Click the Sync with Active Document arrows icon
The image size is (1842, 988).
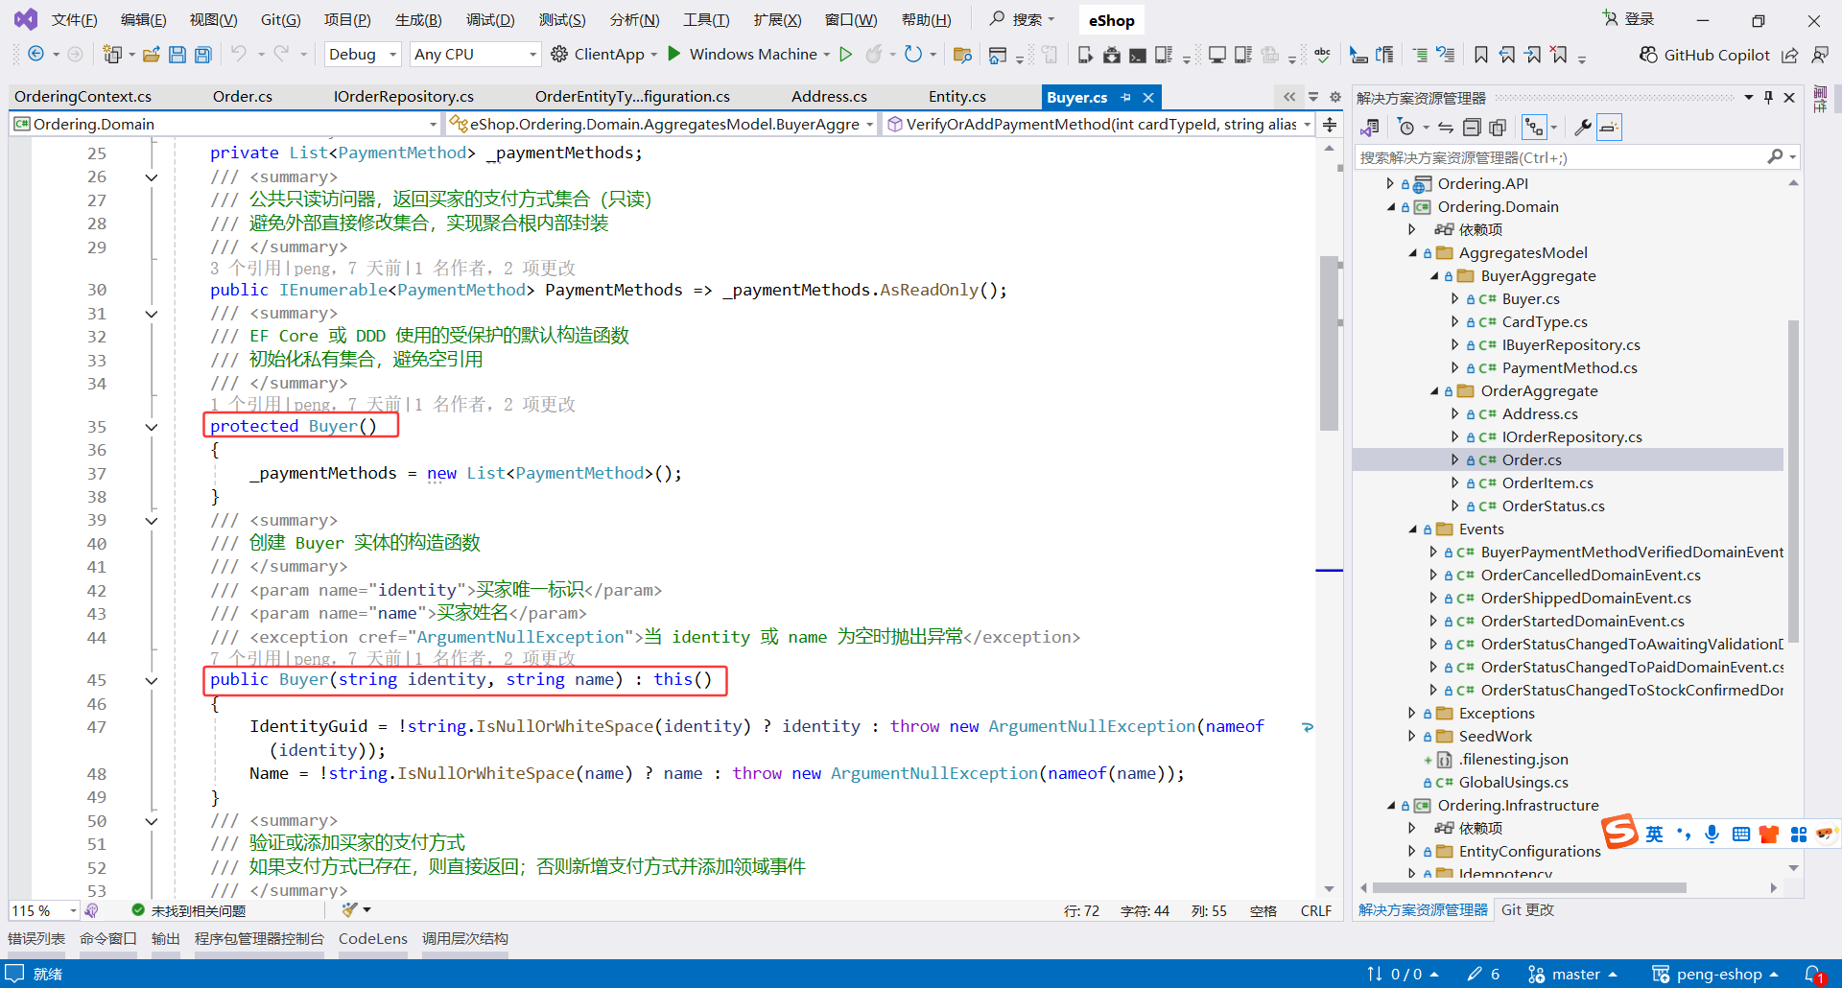coord(1446,127)
